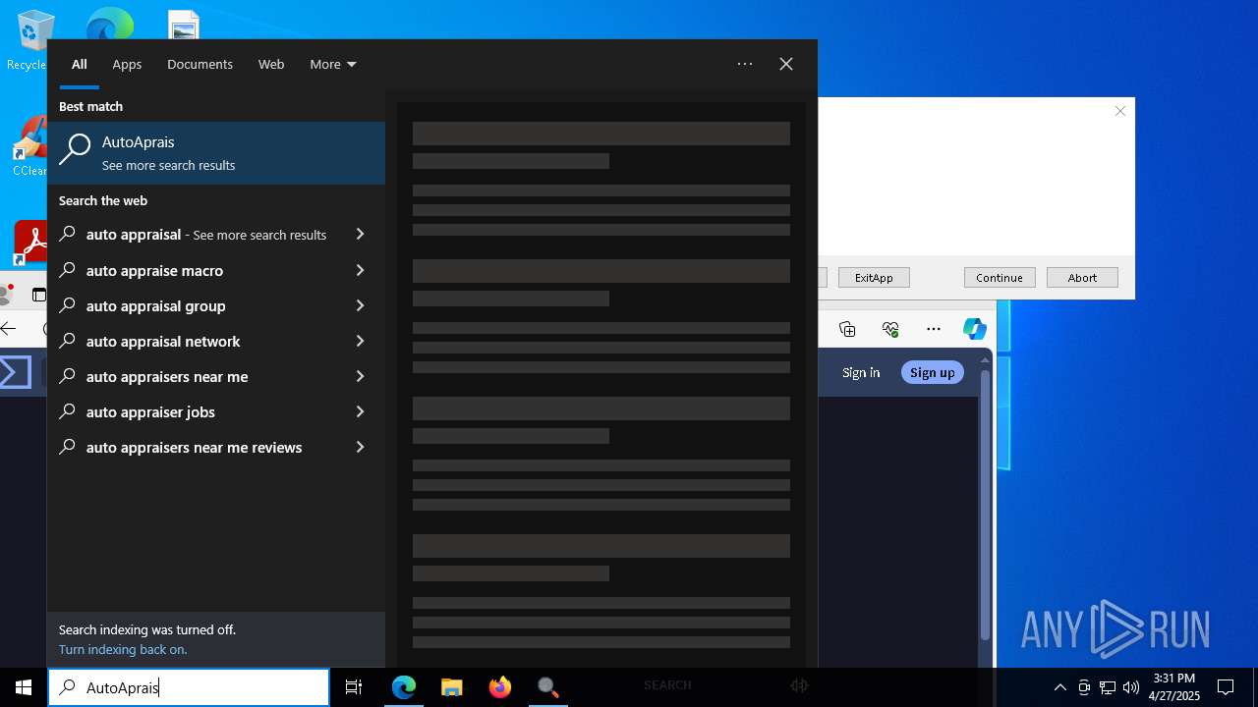Open the image file desktop icon
This screenshot has height=707, width=1258.
point(184,25)
